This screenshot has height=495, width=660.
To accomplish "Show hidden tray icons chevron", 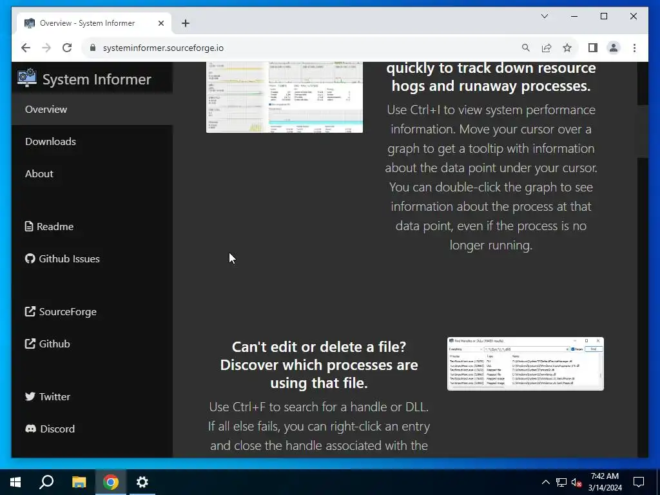I will [x=545, y=482].
